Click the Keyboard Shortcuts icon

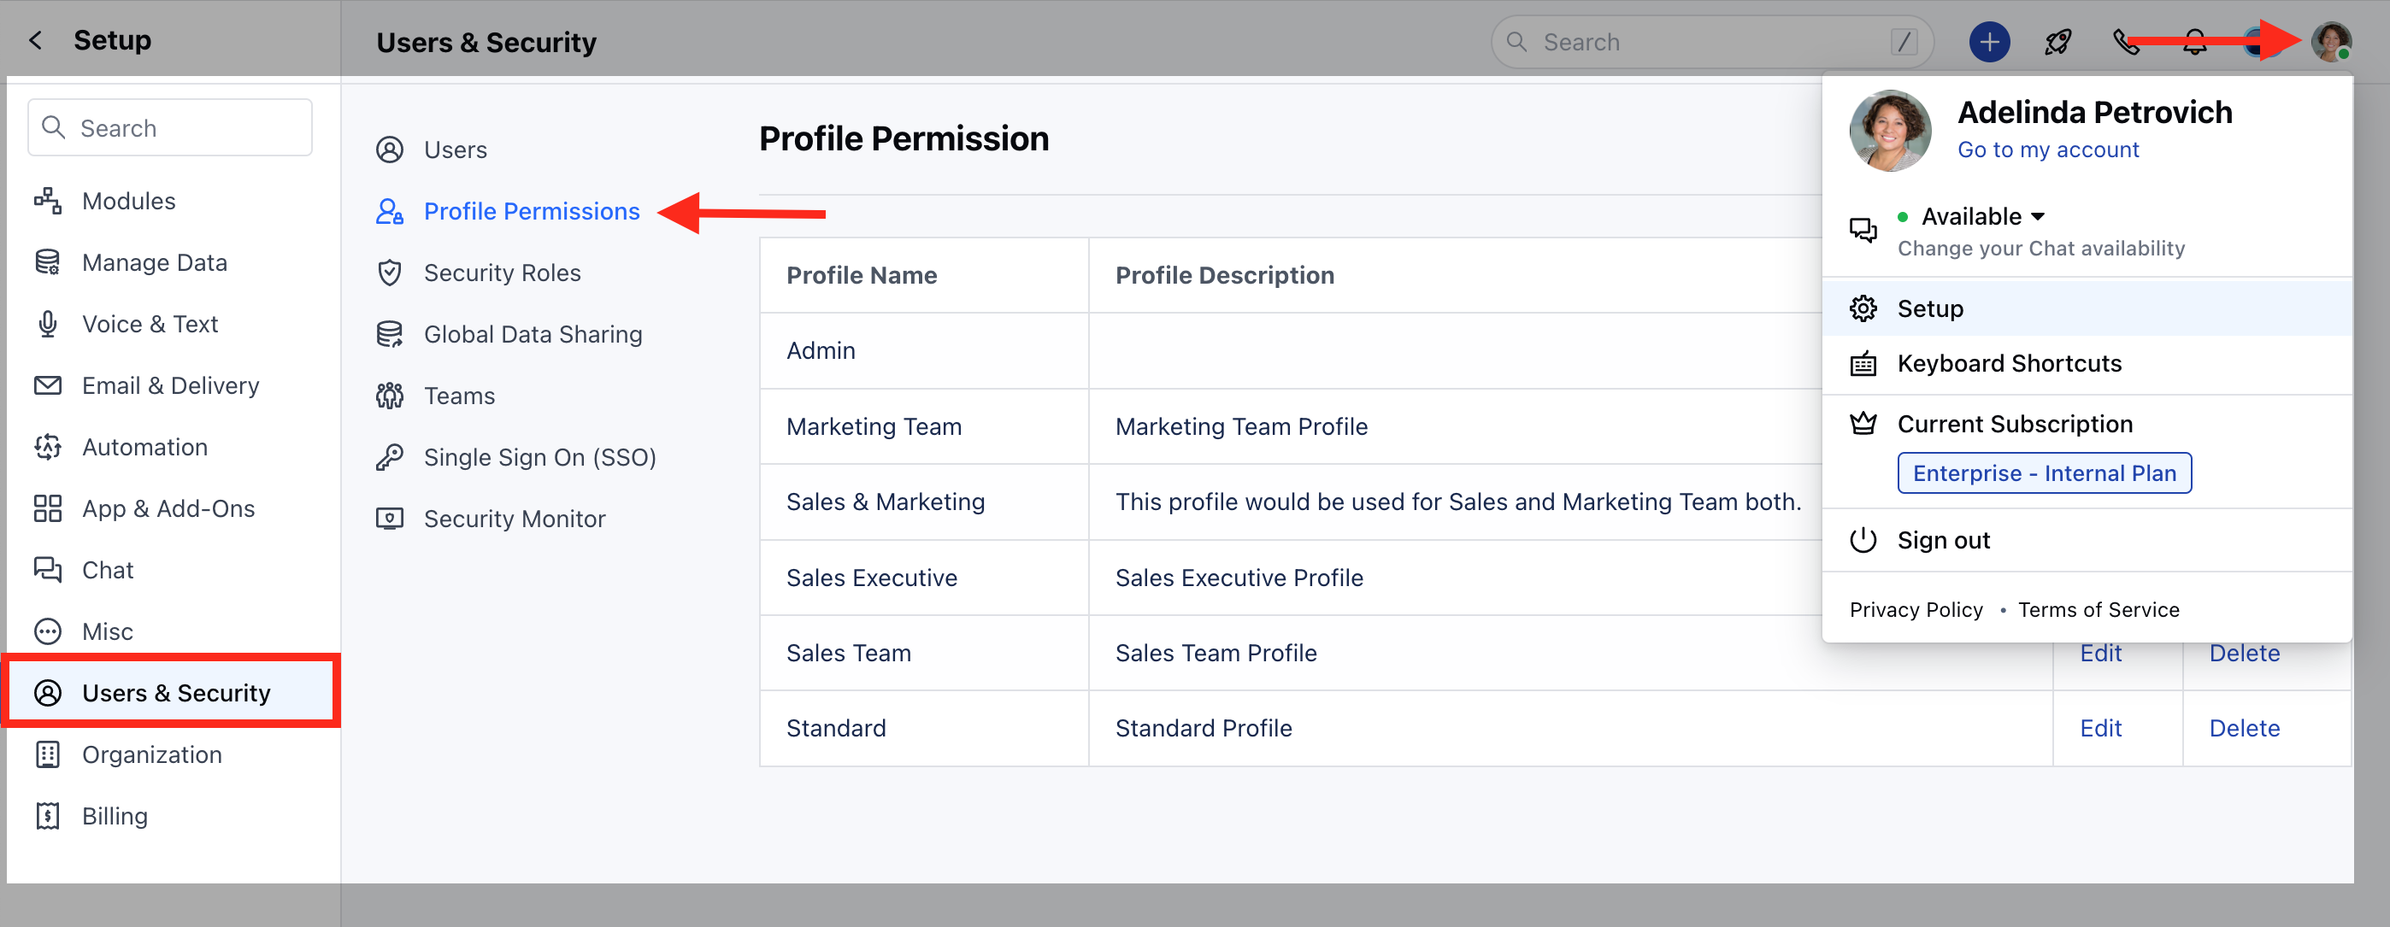tap(1863, 363)
